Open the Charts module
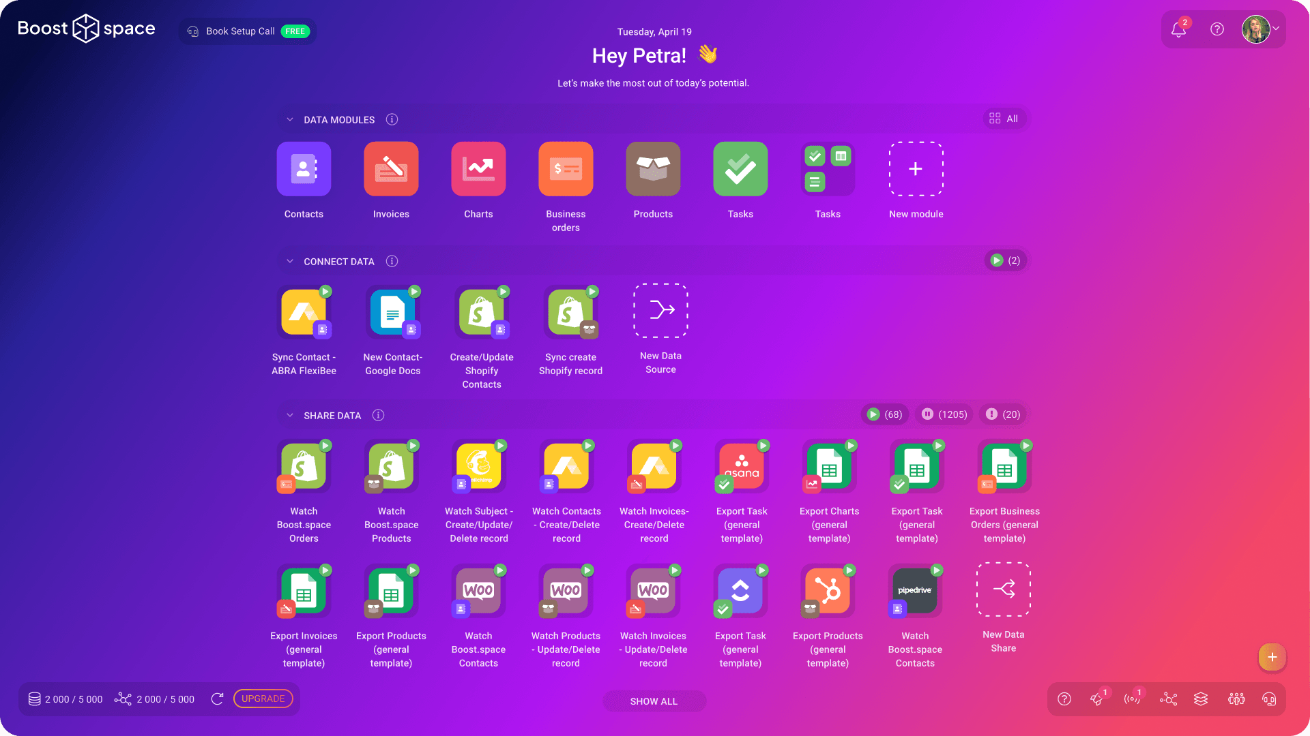1310x736 pixels. click(x=478, y=169)
